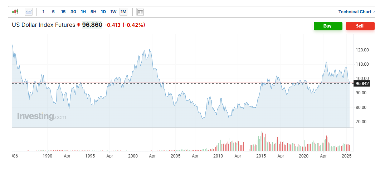Switch to the candlestick chart type
375x170 pixels.
click(15, 11)
